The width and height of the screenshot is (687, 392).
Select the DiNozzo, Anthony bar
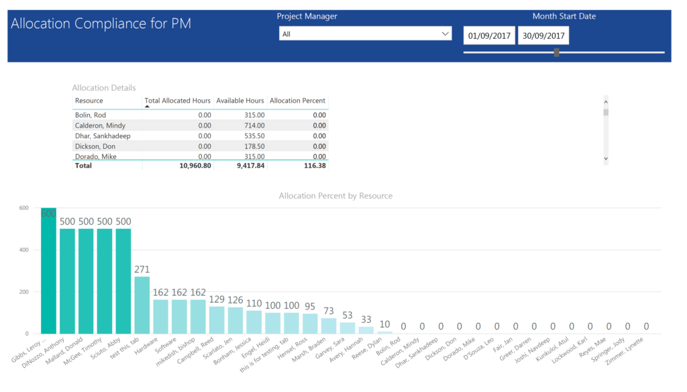click(67, 282)
